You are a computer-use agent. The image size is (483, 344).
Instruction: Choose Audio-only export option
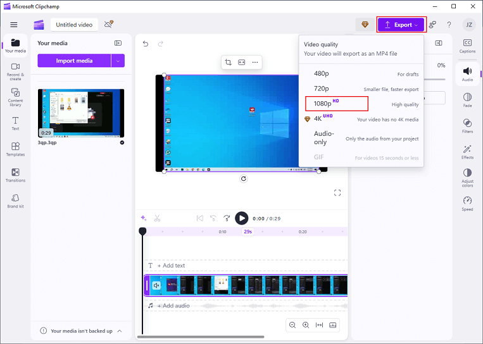[361, 138]
